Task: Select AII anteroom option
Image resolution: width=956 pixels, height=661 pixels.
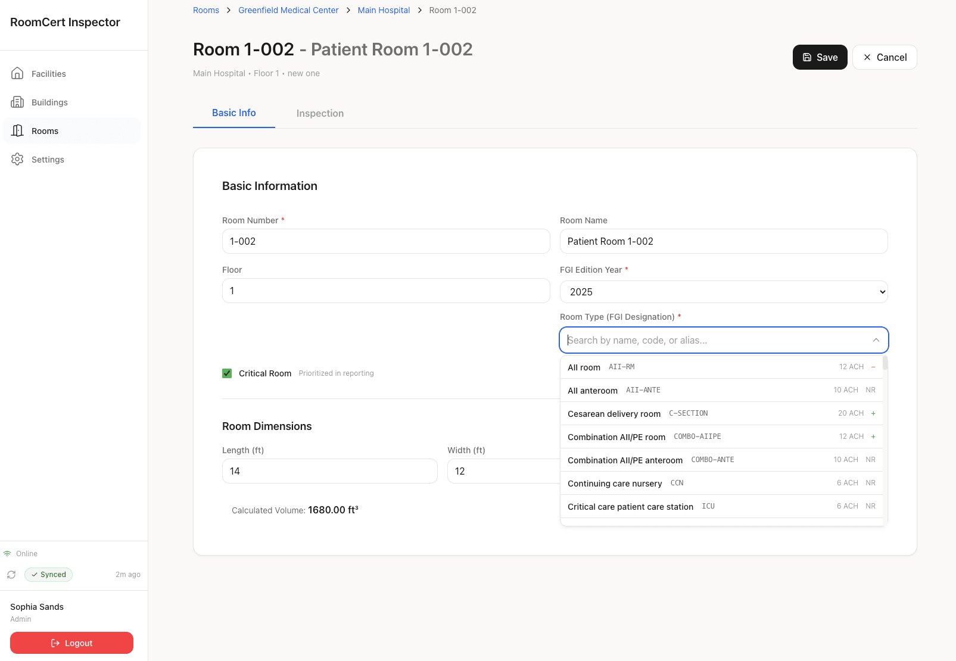Action: click(x=721, y=390)
